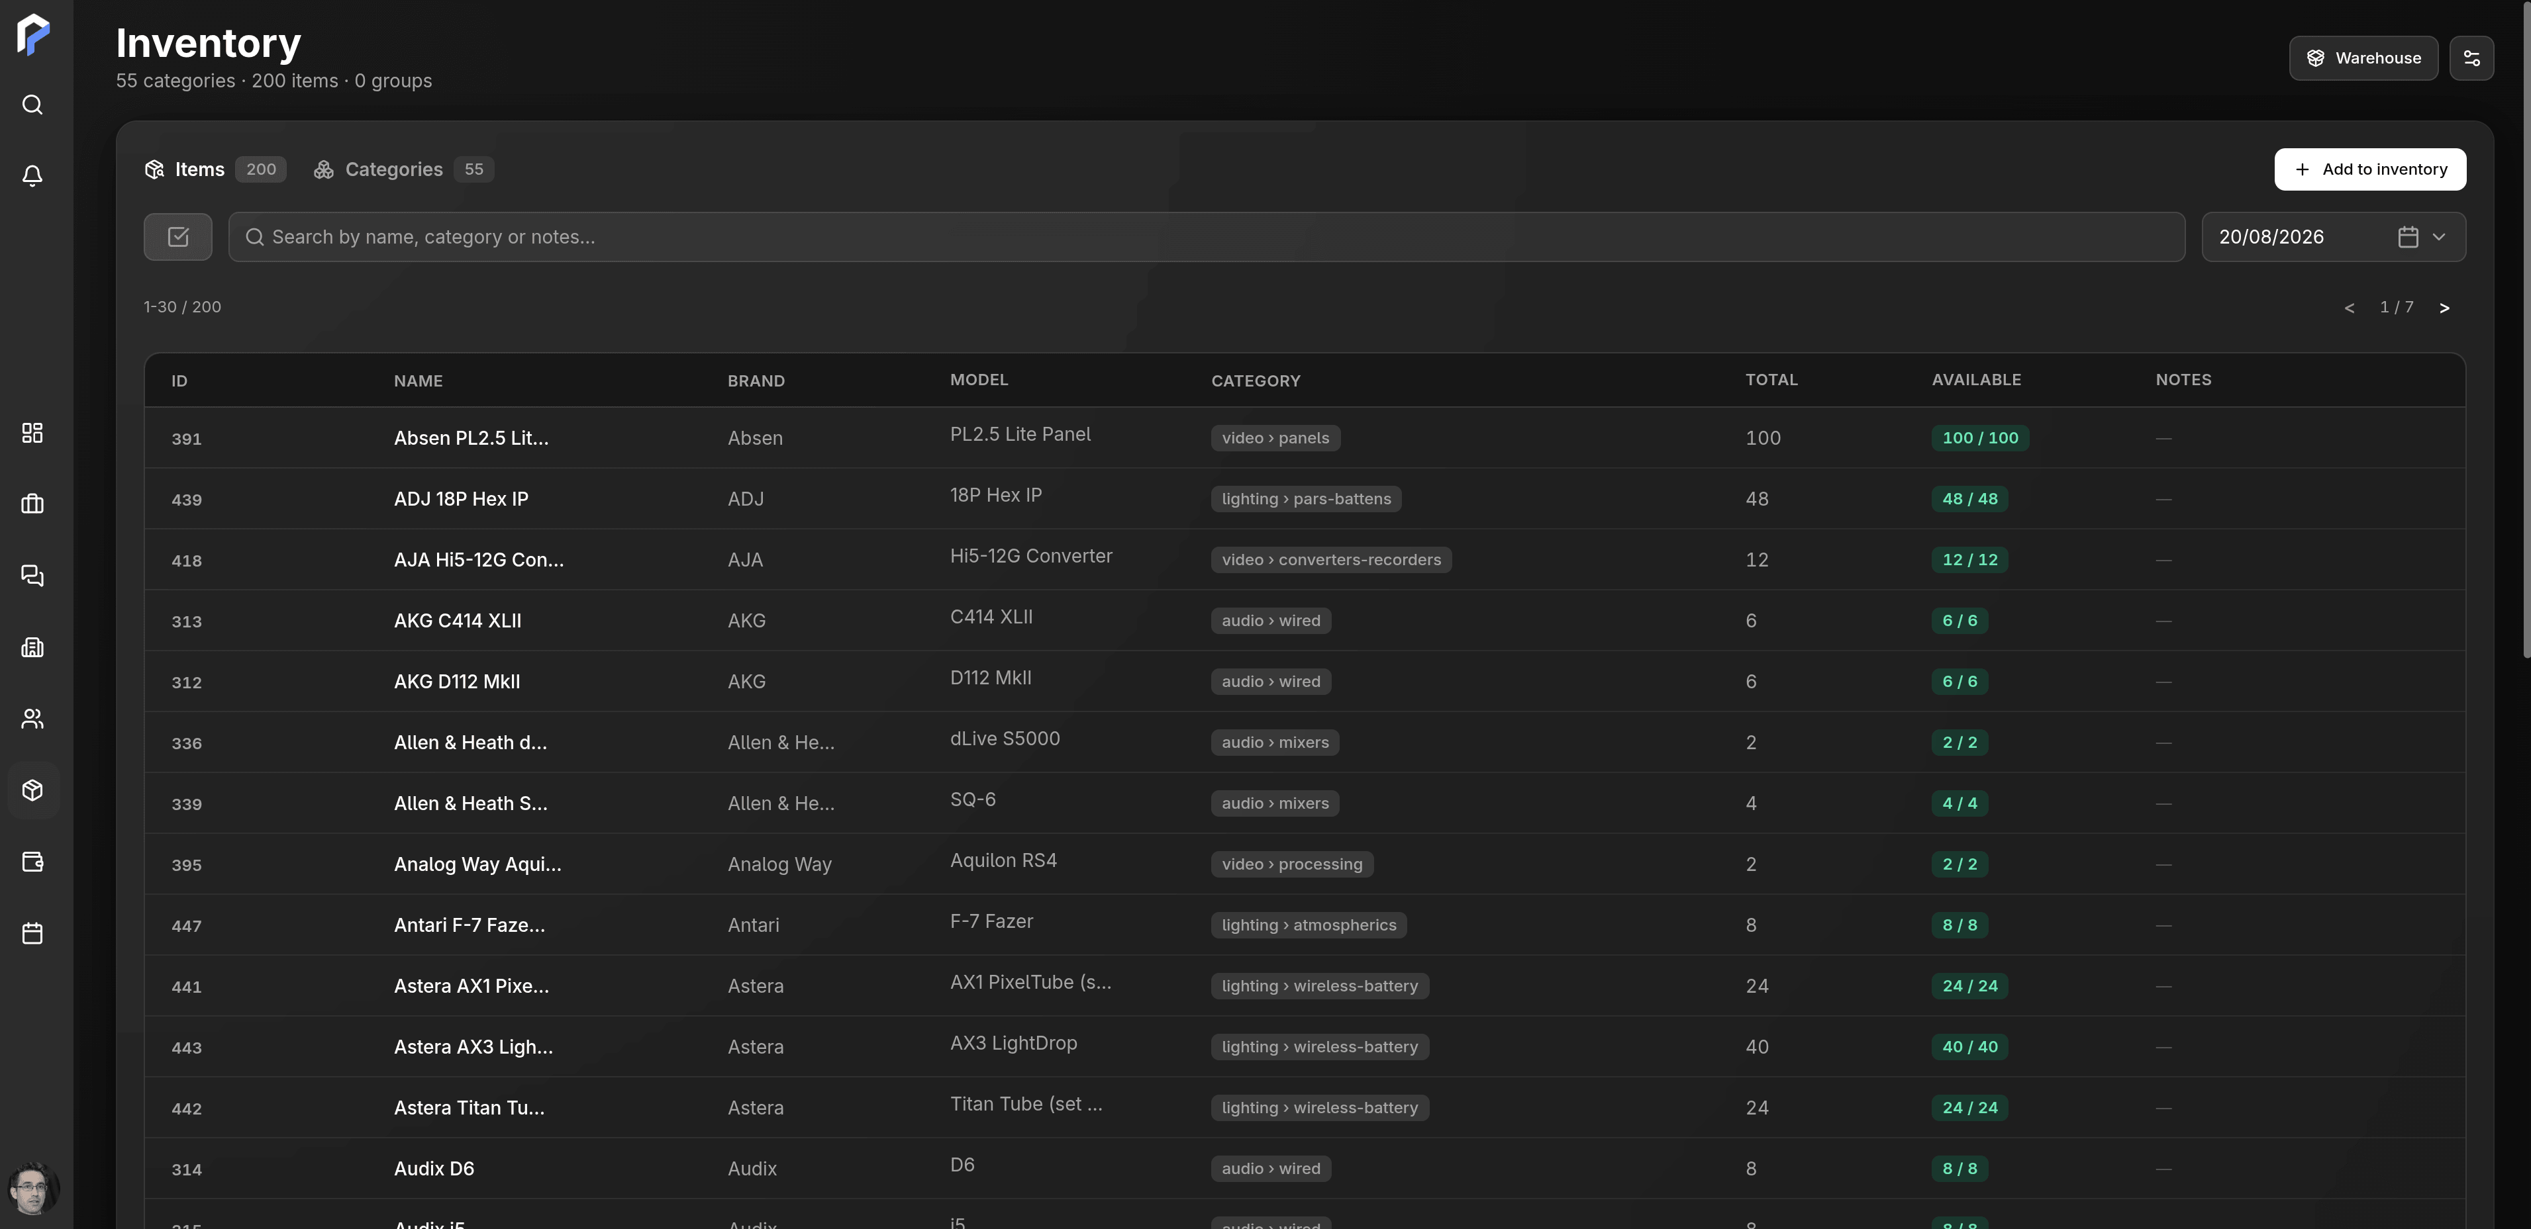Open the briefcase icon in sidebar
The height and width of the screenshot is (1229, 2531).
point(32,504)
